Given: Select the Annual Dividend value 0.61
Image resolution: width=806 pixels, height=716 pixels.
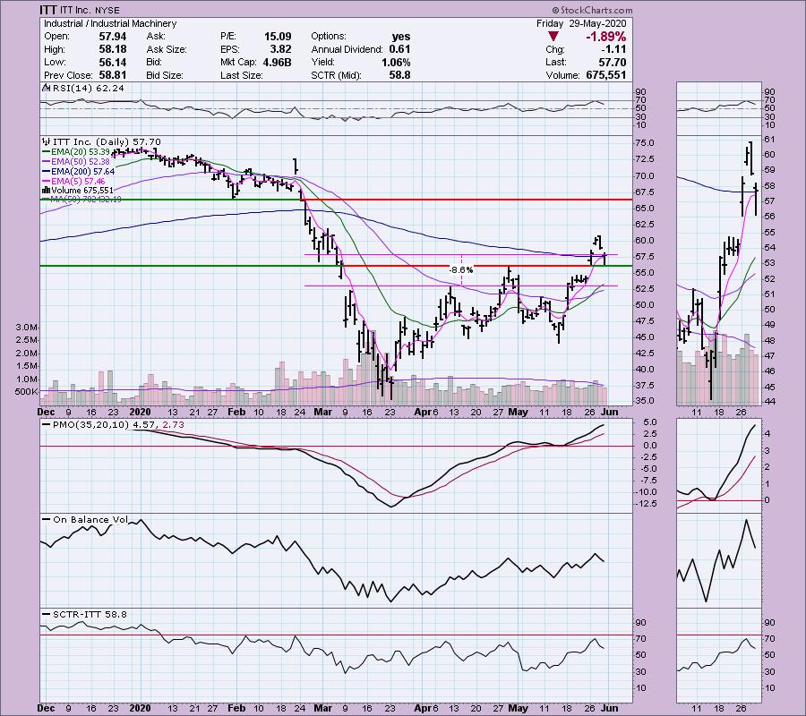Looking at the screenshot, I should pos(400,49).
